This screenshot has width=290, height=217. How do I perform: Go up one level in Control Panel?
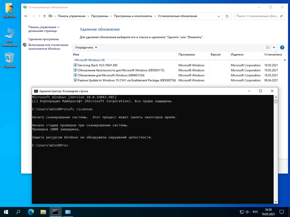click(44, 16)
